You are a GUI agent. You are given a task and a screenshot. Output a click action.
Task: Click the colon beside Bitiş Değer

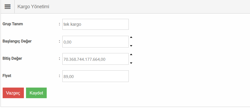click(x=59, y=58)
